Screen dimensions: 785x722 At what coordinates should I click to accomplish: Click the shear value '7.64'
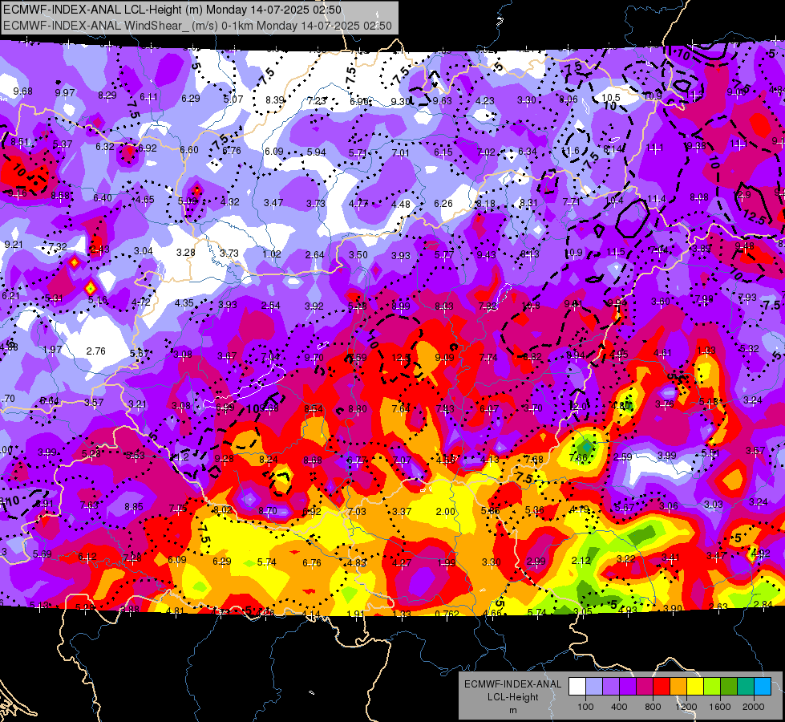click(x=401, y=409)
